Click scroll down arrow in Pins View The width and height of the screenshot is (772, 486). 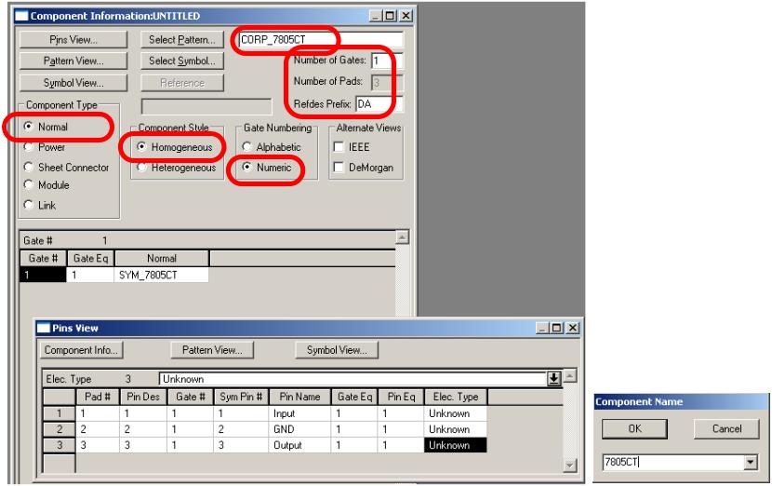click(569, 465)
